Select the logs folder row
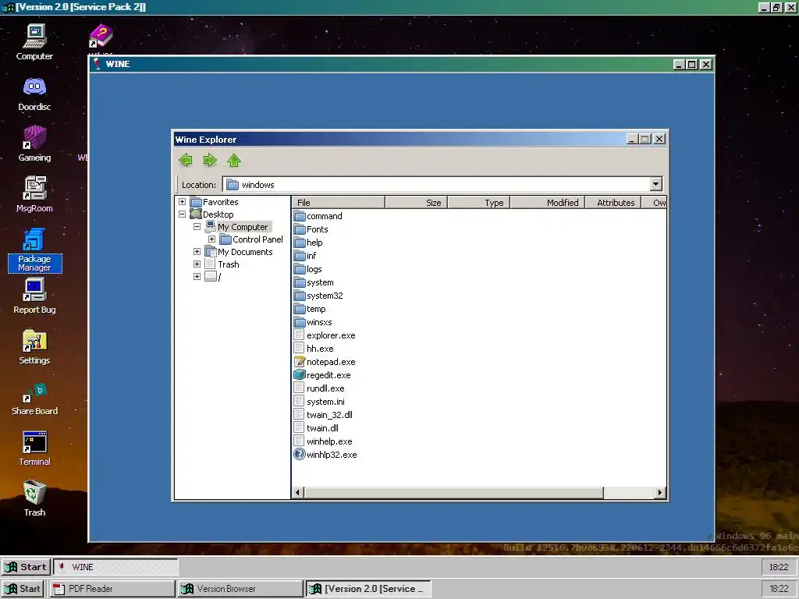 point(307,269)
